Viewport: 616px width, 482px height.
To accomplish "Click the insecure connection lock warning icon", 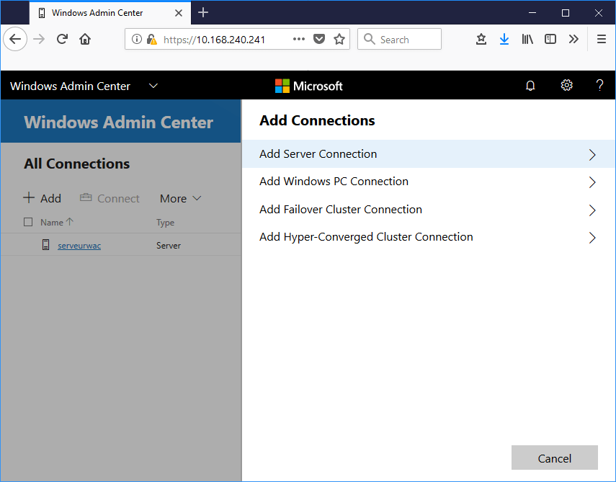I will pyautogui.click(x=151, y=40).
